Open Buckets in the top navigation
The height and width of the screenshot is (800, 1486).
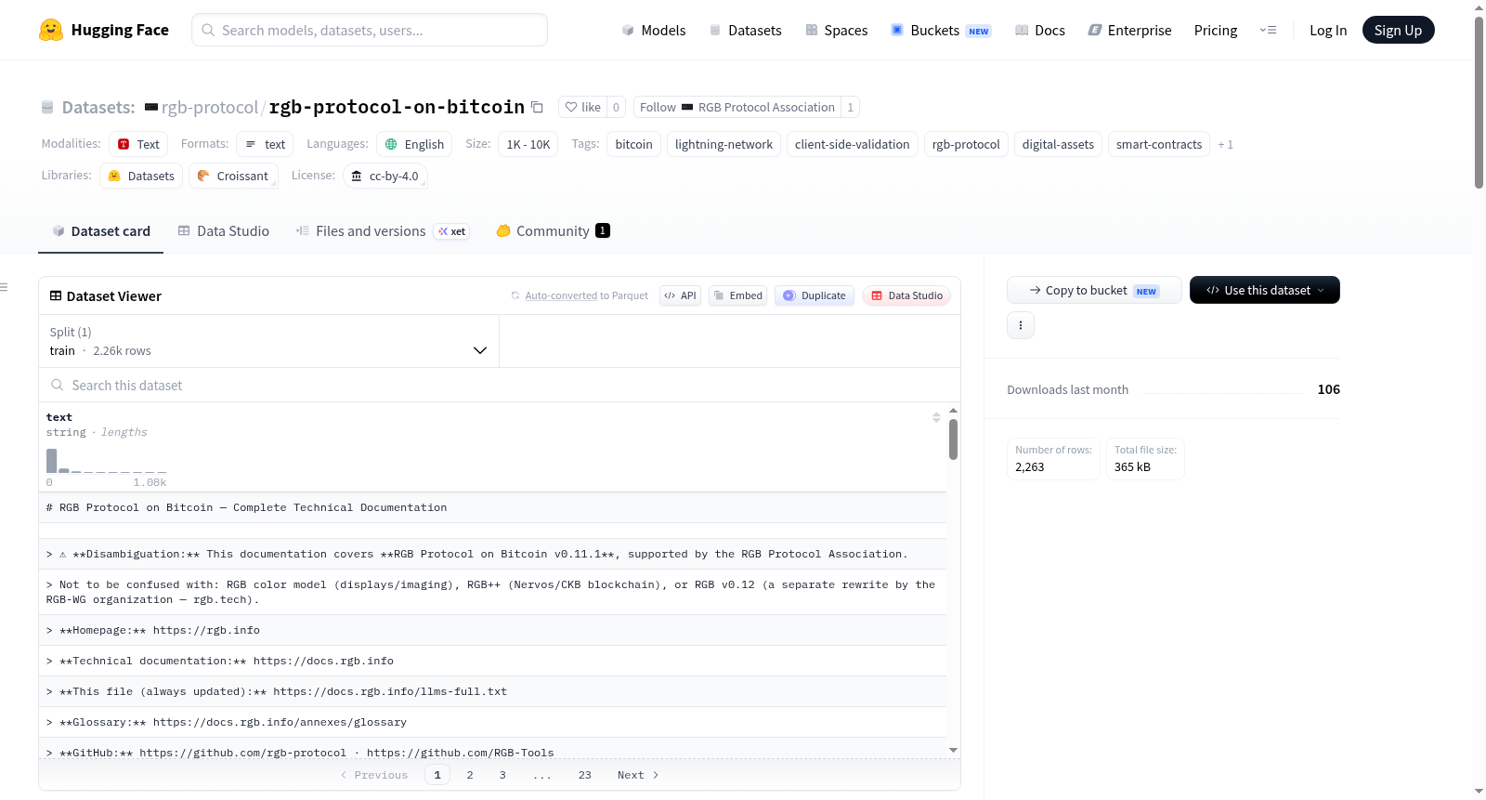941,30
